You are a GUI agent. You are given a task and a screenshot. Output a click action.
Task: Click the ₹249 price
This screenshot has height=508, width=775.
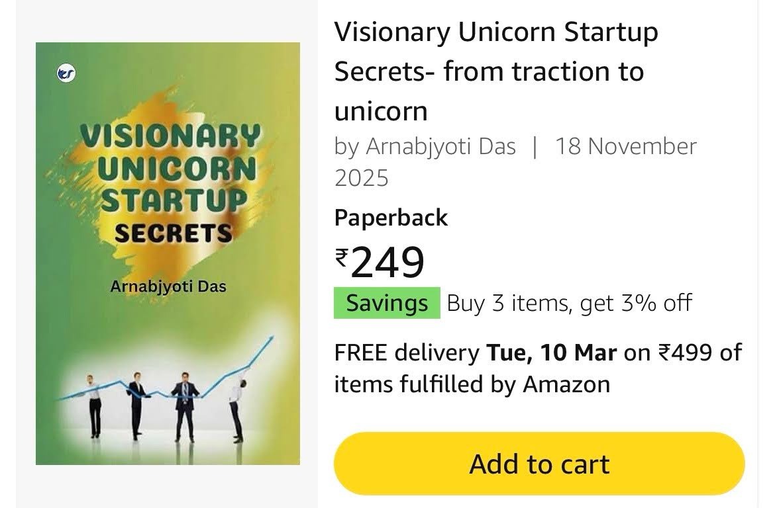[x=380, y=262]
